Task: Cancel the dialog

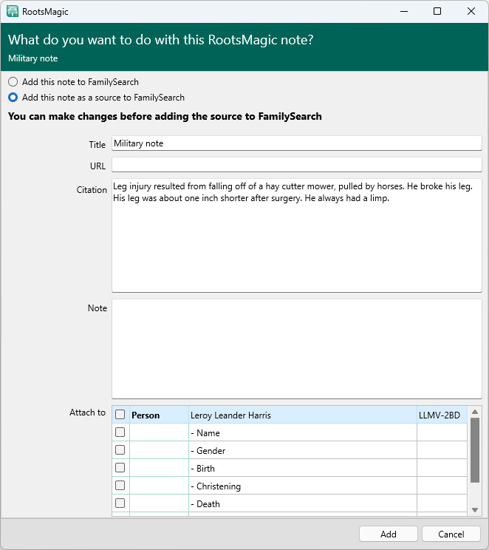Action: click(451, 534)
